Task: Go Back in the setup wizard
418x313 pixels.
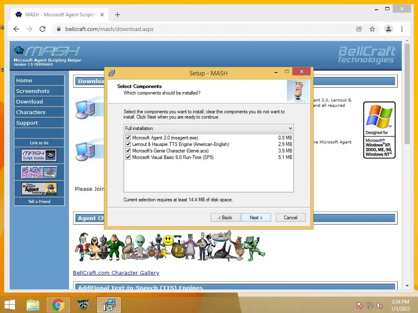Action: pyautogui.click(x=225, y=218)
